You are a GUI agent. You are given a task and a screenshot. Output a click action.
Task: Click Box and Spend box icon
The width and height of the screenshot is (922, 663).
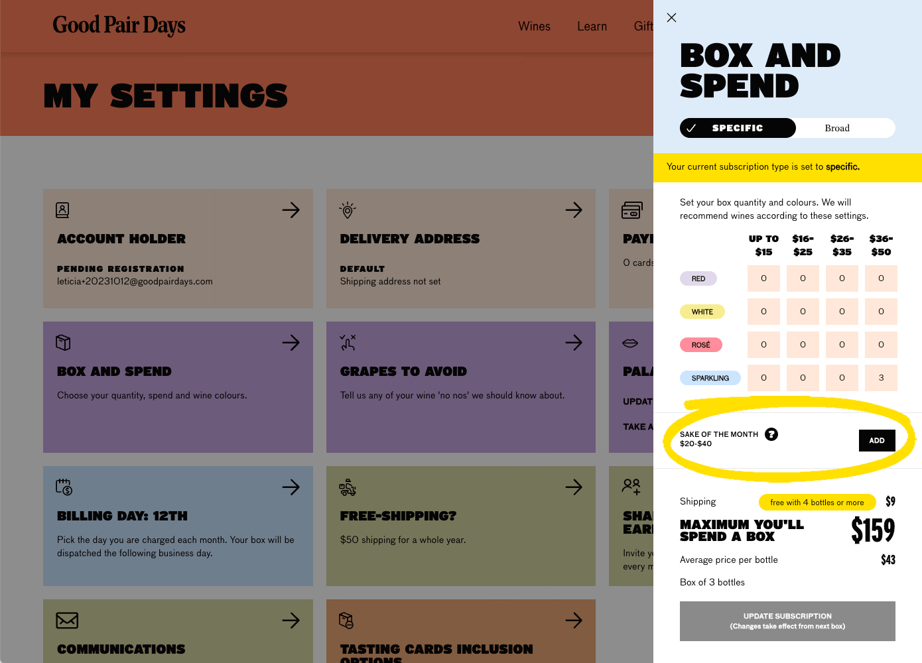coord(63,343)
